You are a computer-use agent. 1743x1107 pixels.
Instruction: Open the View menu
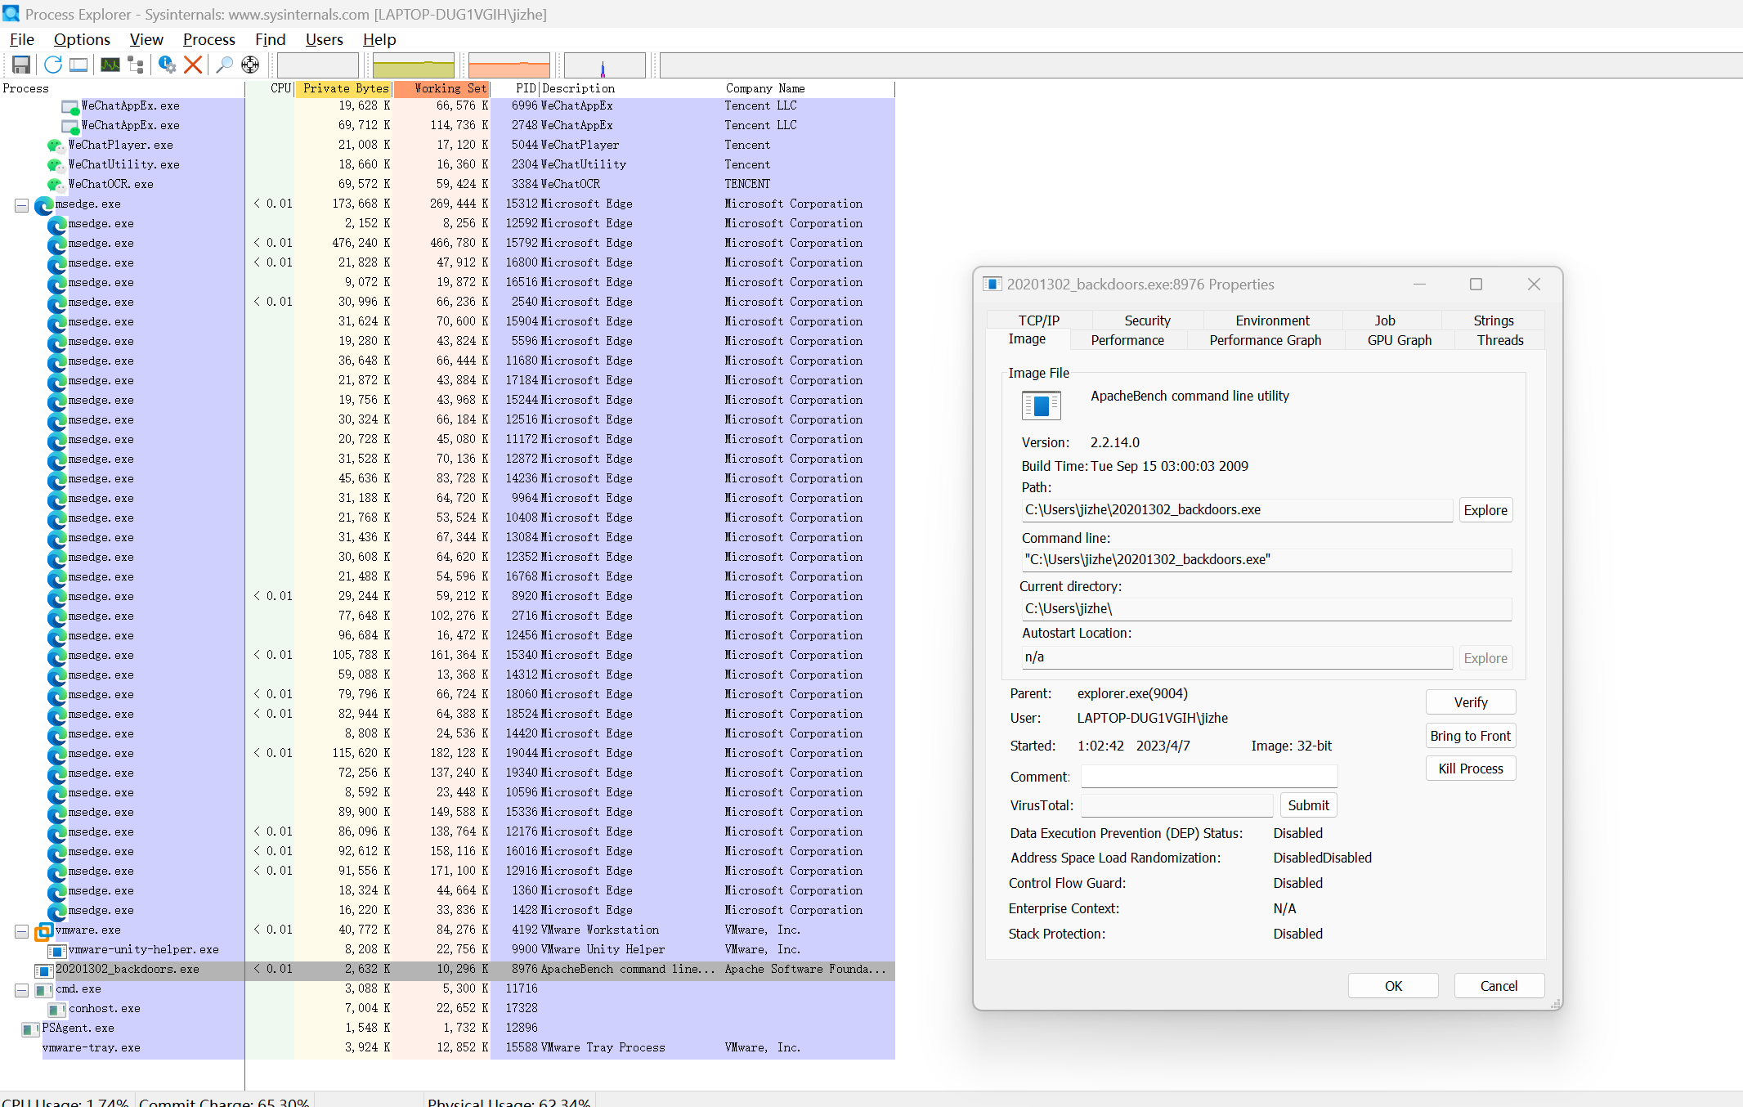[146, 39]
